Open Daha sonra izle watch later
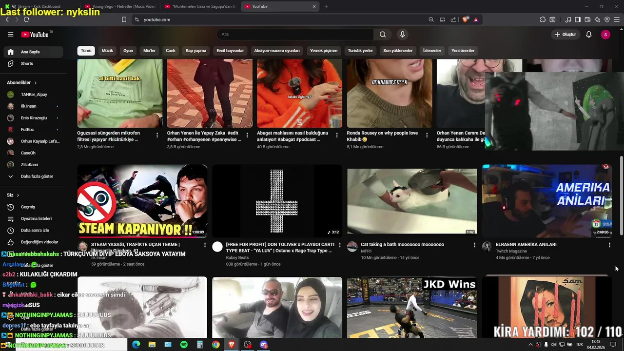624x351 pixels. 32,230
